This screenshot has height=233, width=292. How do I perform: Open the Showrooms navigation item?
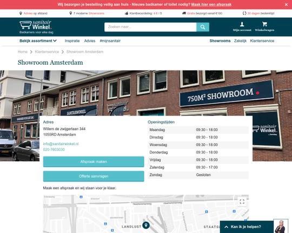(x=220, y=41)
